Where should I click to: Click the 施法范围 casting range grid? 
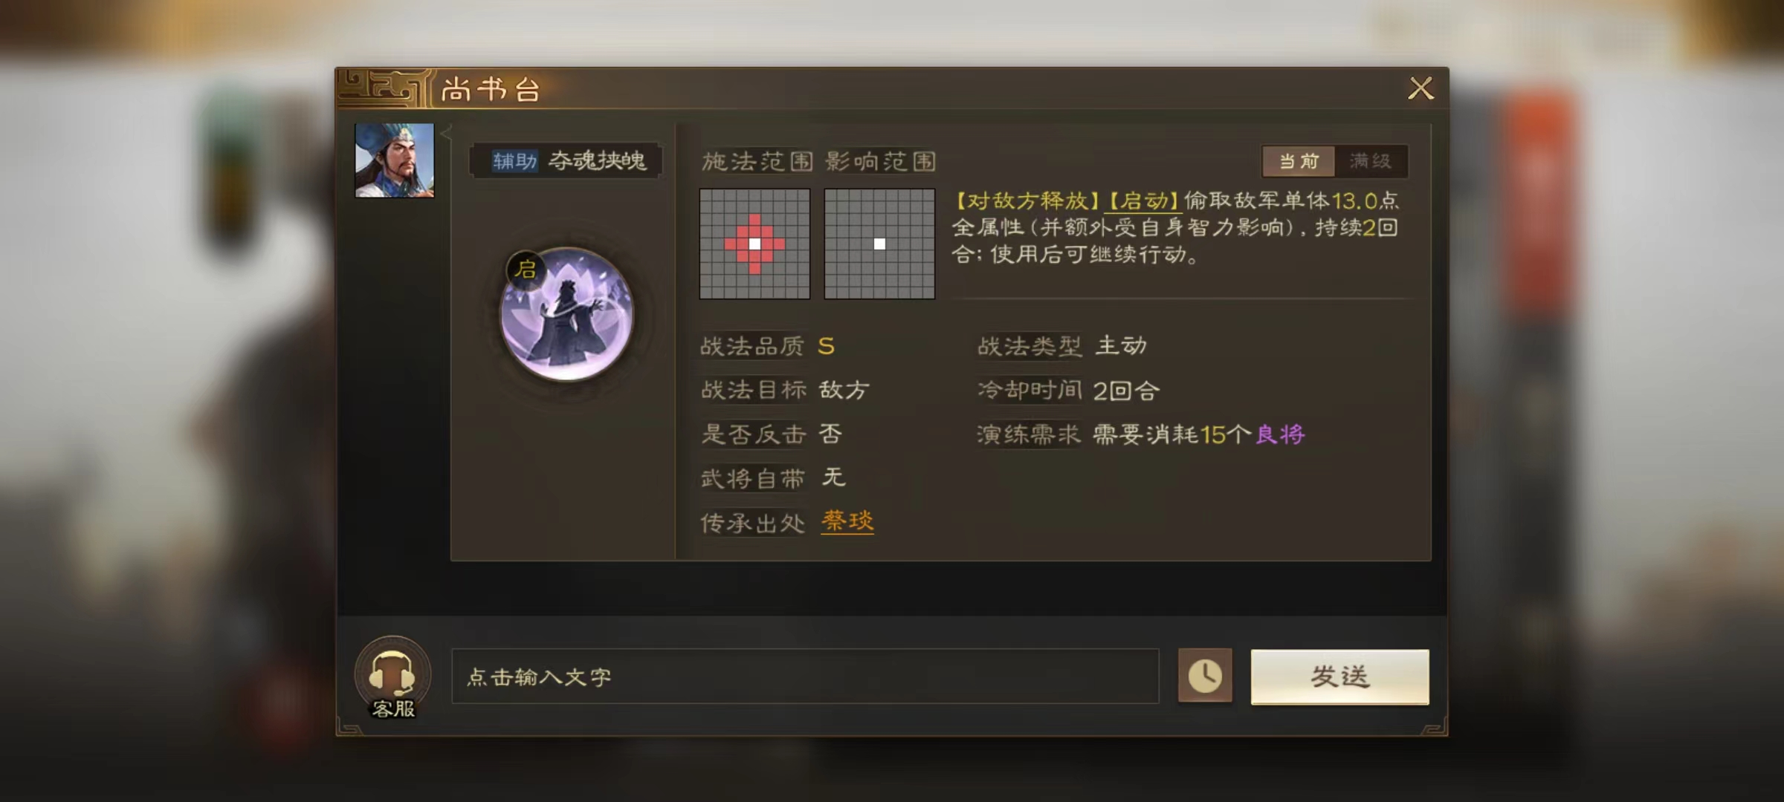pyautogui.click(x=754, y=244)
